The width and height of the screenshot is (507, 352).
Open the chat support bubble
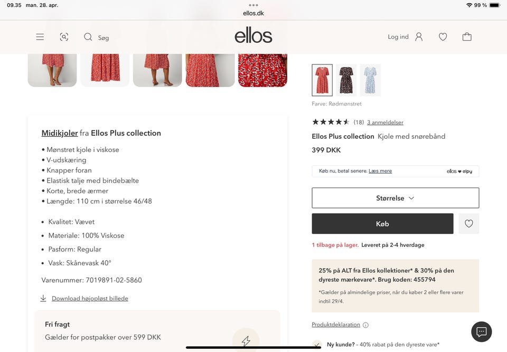(x=481, y=331)
